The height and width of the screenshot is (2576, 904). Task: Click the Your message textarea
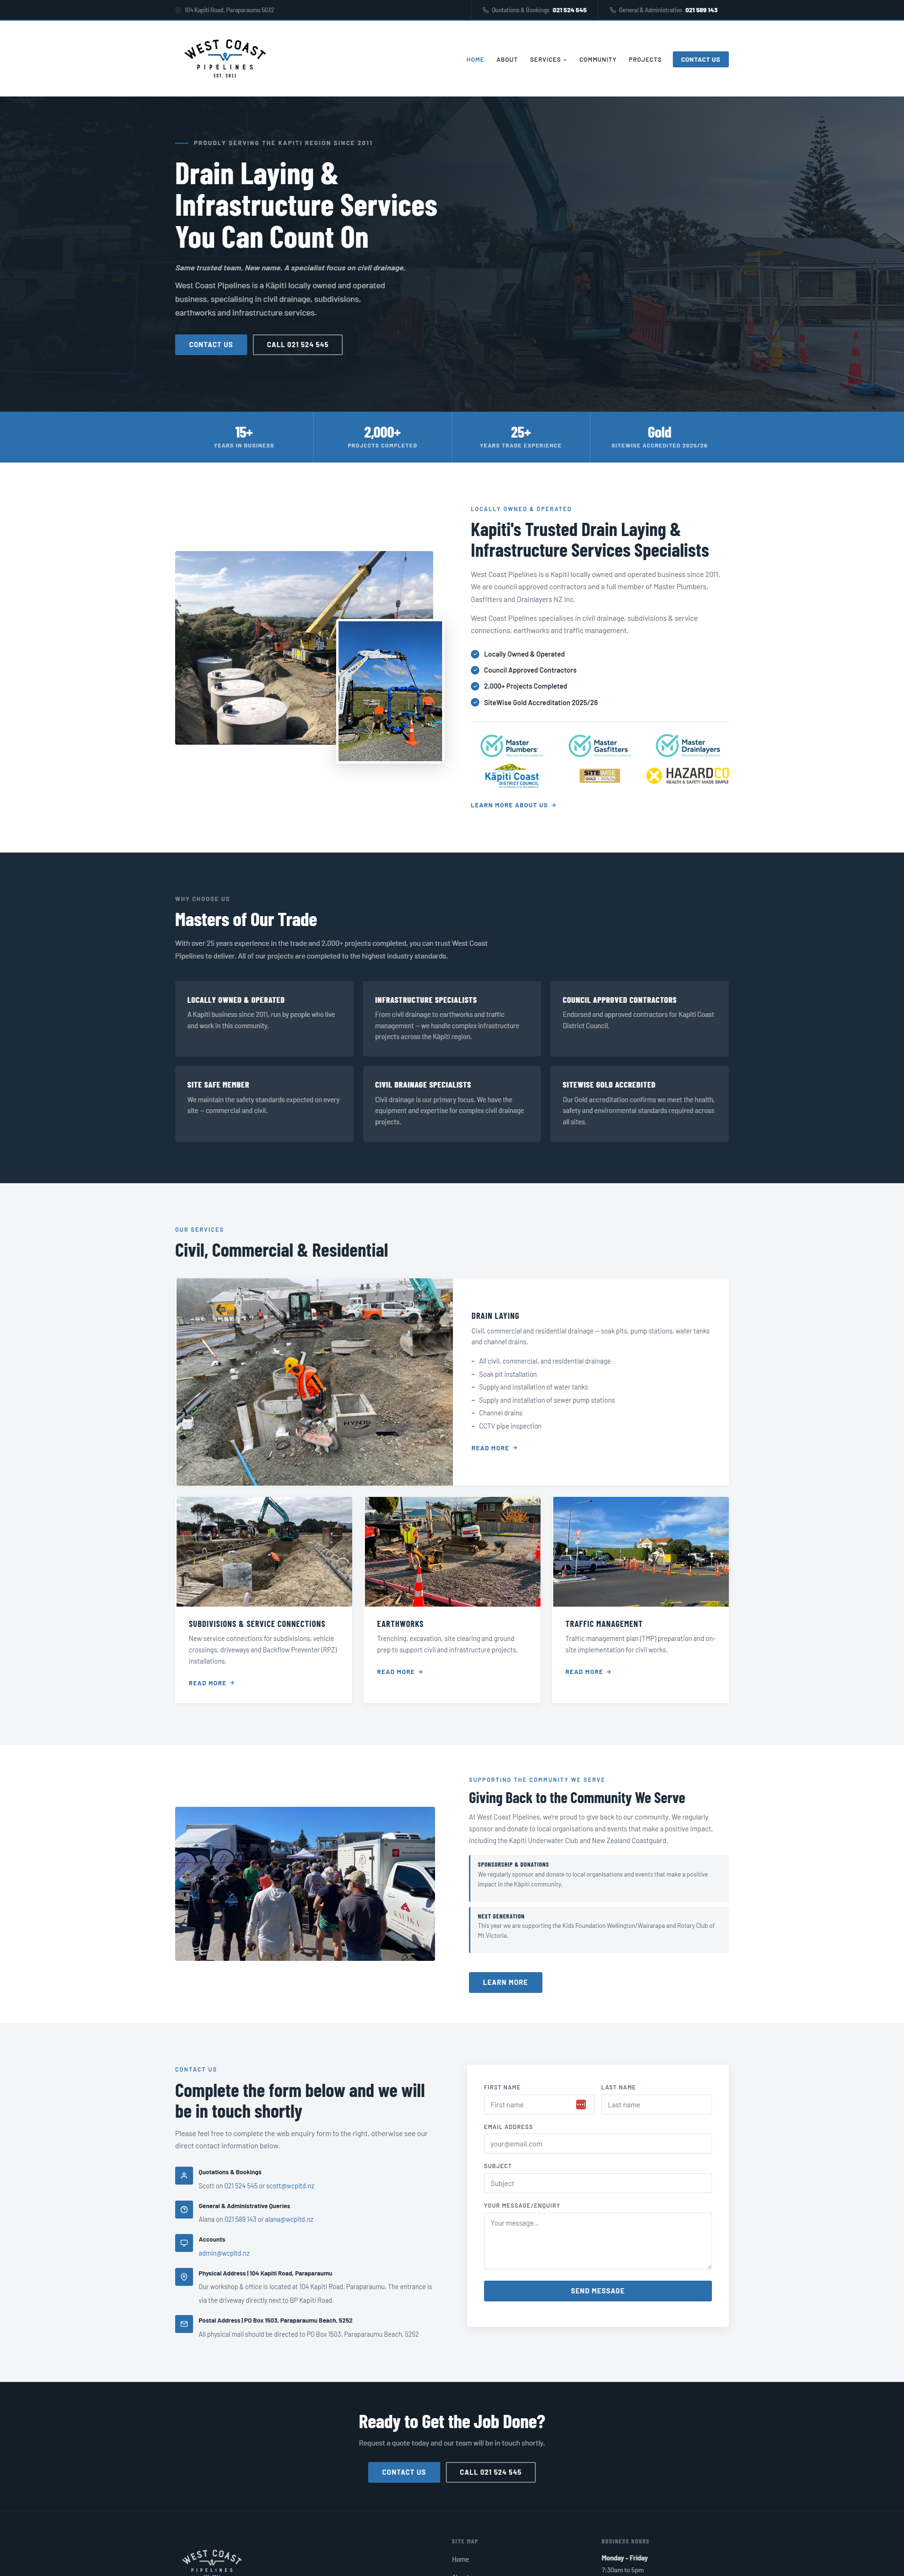(598, 2241)
